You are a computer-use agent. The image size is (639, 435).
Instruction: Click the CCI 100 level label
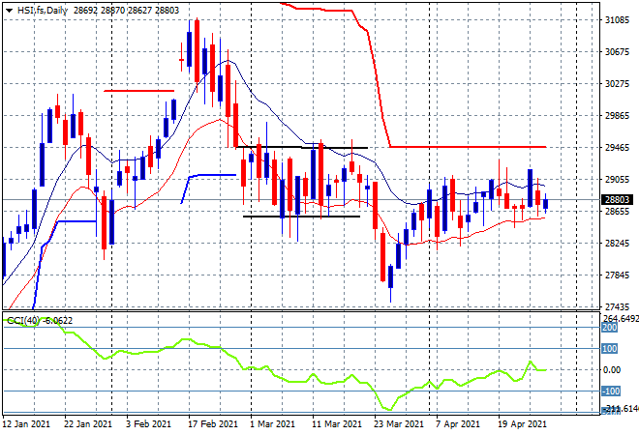(x=610, y=349)
